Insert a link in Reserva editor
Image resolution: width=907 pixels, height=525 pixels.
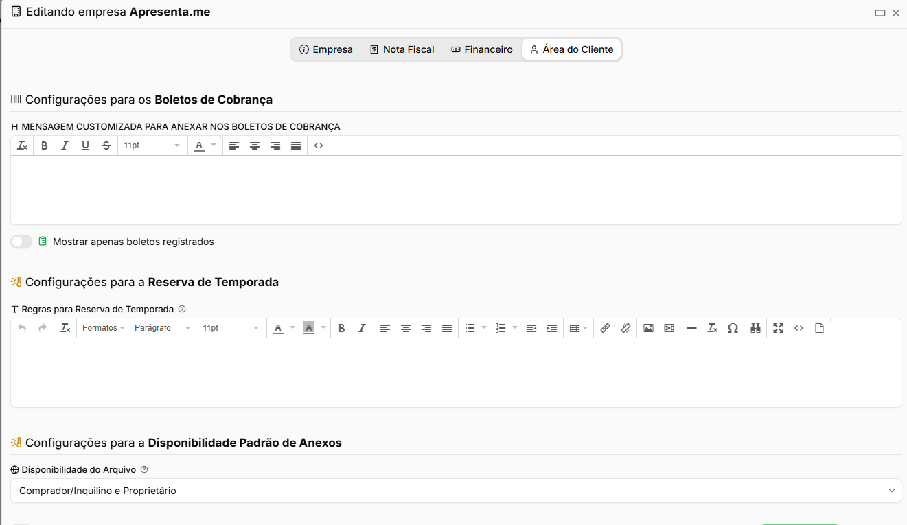pyautogui.click(x=605, y=328)
